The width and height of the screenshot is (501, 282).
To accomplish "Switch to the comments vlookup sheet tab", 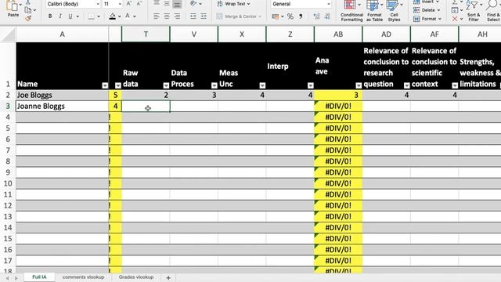I will point(84,277).
